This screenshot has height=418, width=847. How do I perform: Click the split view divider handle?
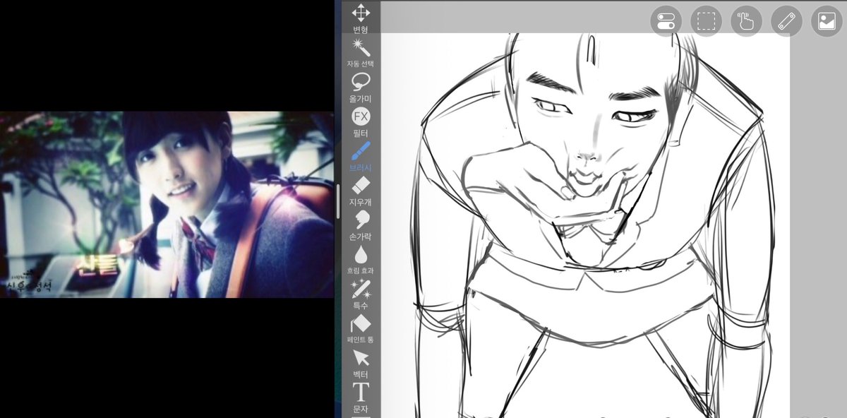pyautogui.click(x=339, y=201)
